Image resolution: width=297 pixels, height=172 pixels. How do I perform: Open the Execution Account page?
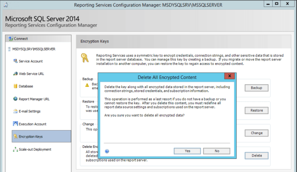(x=32, y=124)
